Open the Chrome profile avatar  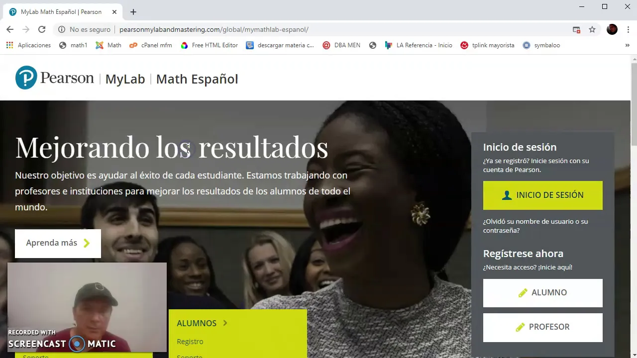(612, 29)
